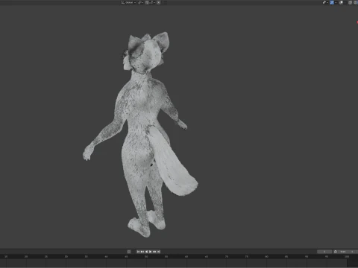Play the animation forward

click(x=150, y=252)
